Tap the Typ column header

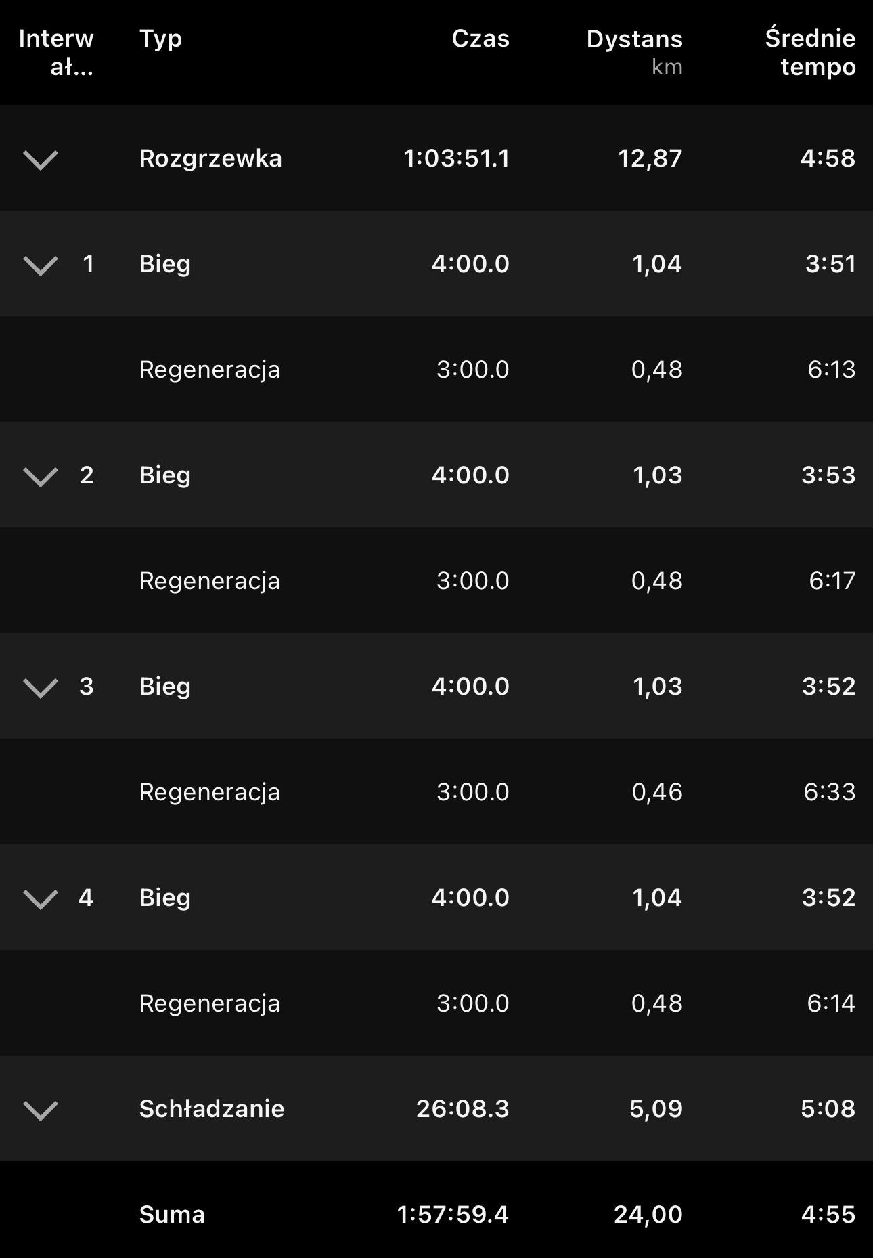coord(160,39)
